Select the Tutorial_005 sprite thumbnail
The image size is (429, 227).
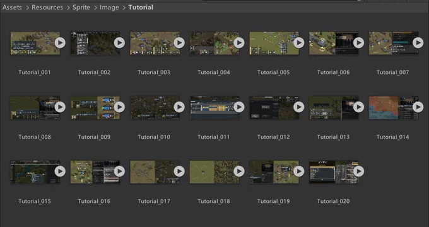(274, 43)
